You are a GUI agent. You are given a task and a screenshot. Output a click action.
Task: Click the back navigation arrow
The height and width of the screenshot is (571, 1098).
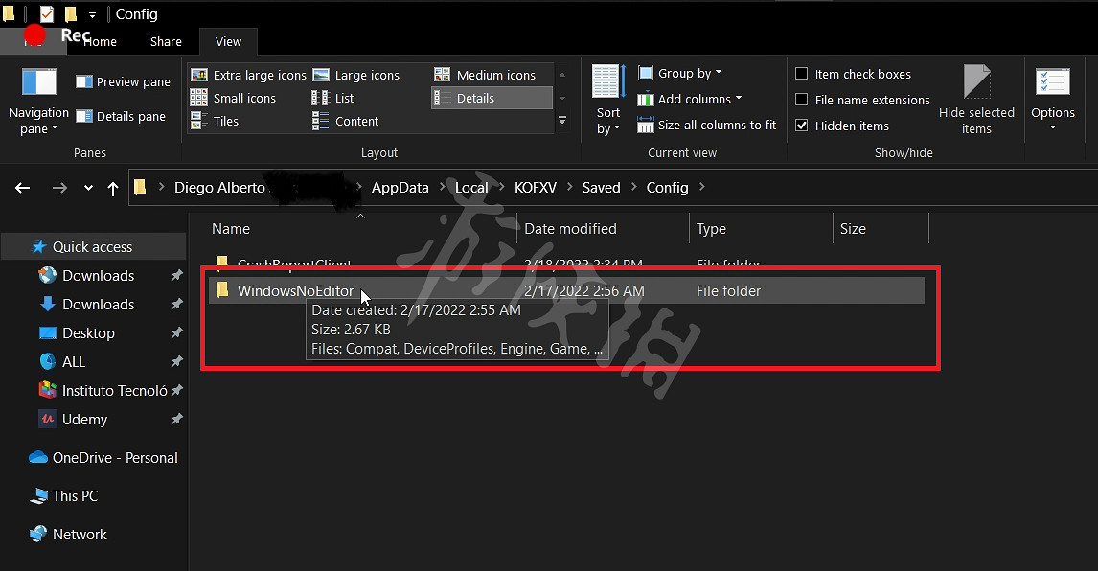(x=23, y=188)
